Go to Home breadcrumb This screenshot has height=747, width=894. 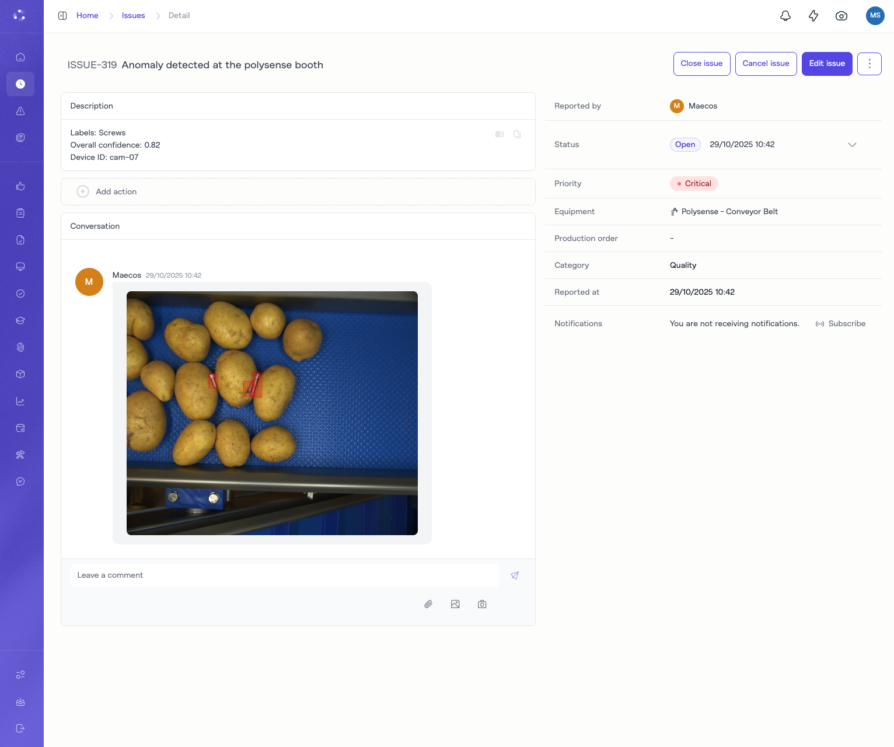coord(87,16)
